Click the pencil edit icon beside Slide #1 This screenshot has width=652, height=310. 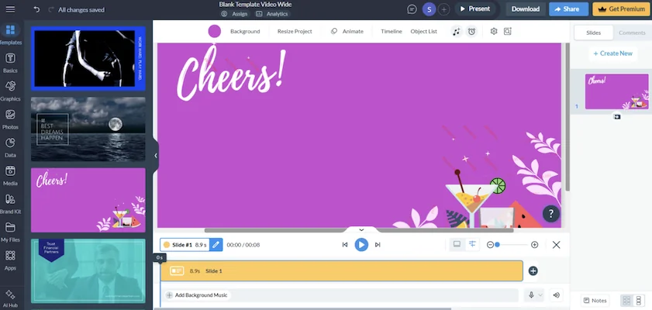click(216, 245)
